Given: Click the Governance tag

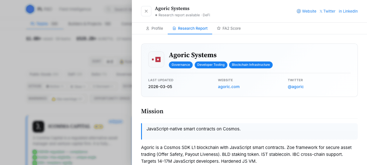Looking at the screenshot, I should (x=181, y=65).
